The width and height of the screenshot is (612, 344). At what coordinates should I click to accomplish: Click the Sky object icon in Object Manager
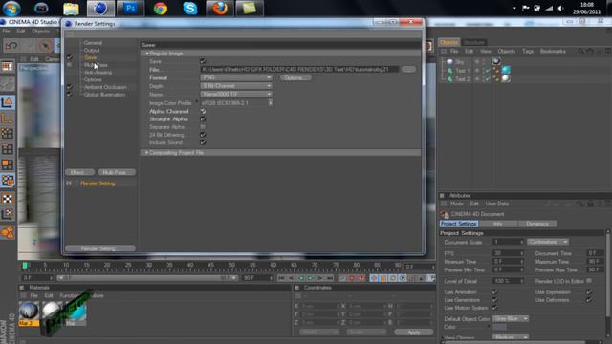[x=449, y=61]
